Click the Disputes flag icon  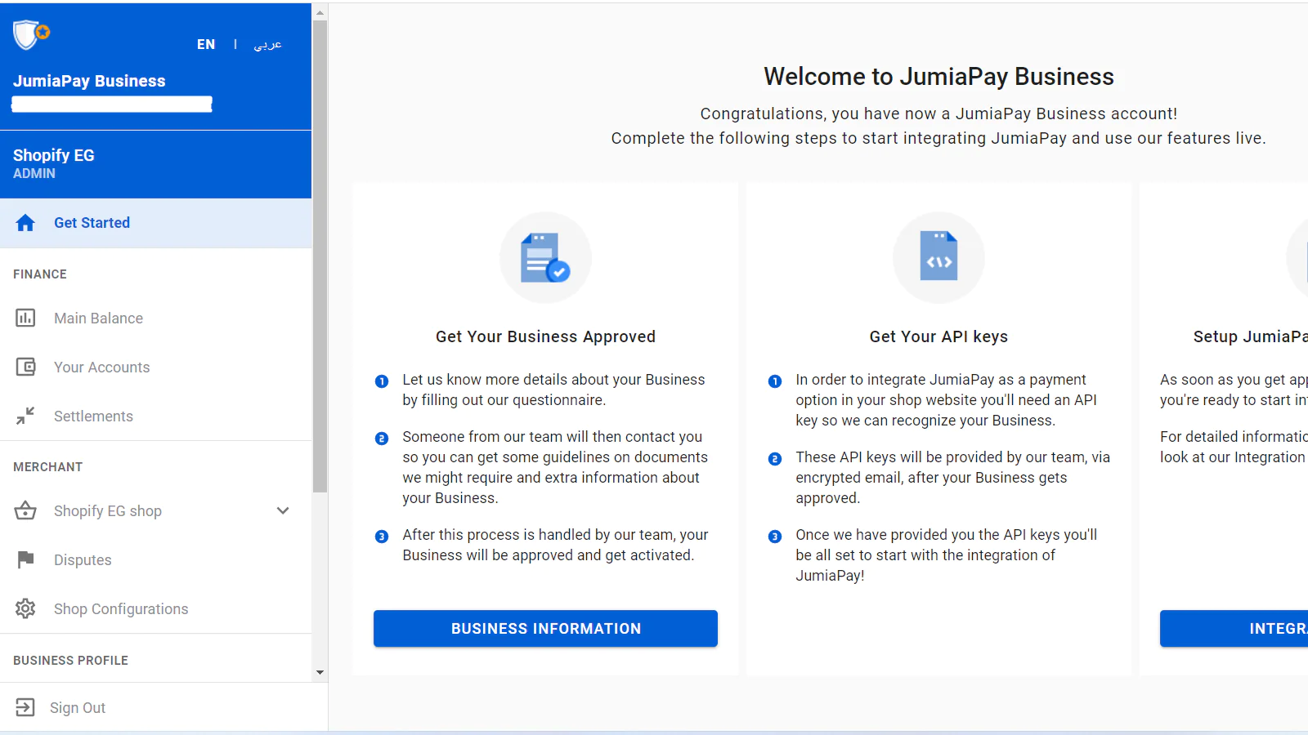(25, 559)
